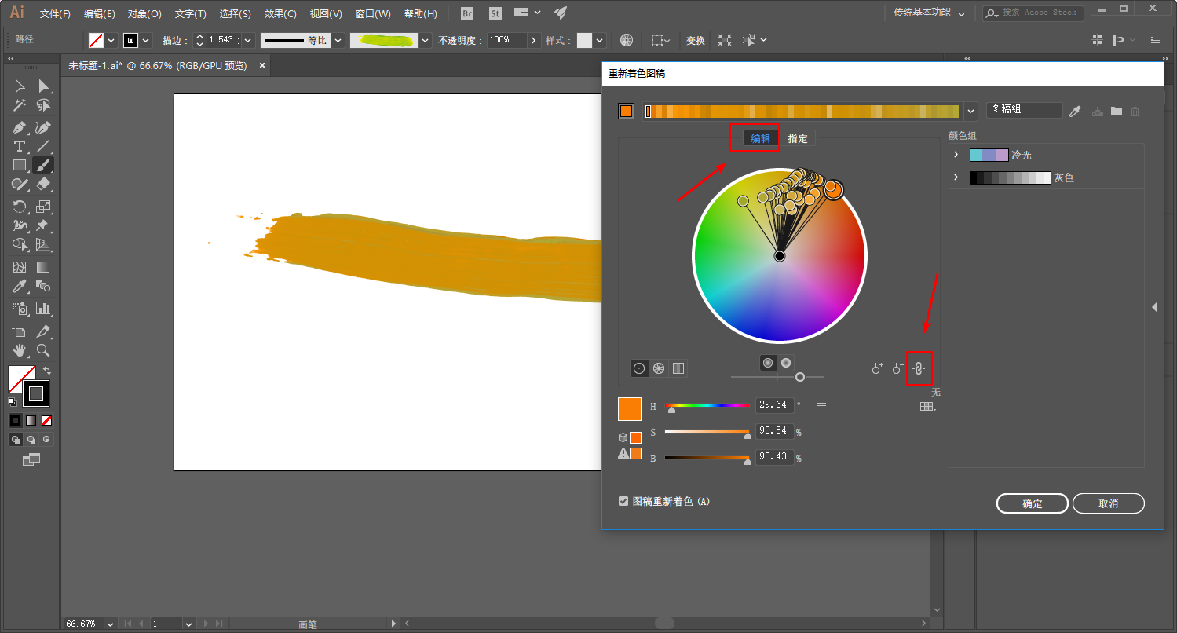Select the Paintbrush tool
This screenshot has width=1177, height=633.
[43, 165]
